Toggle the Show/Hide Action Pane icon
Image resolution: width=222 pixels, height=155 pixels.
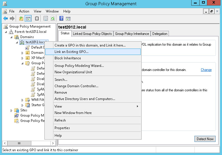click(x=68, y=19)
